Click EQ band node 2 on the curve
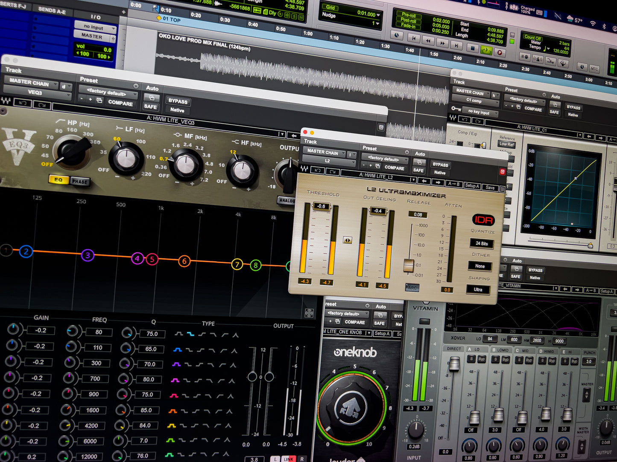 (x=26, y=251)
